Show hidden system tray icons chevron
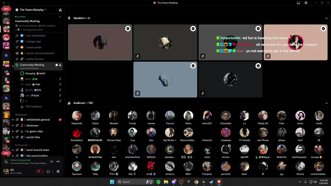Viewport: 331px width, 186px height. (x=300, y=182)
